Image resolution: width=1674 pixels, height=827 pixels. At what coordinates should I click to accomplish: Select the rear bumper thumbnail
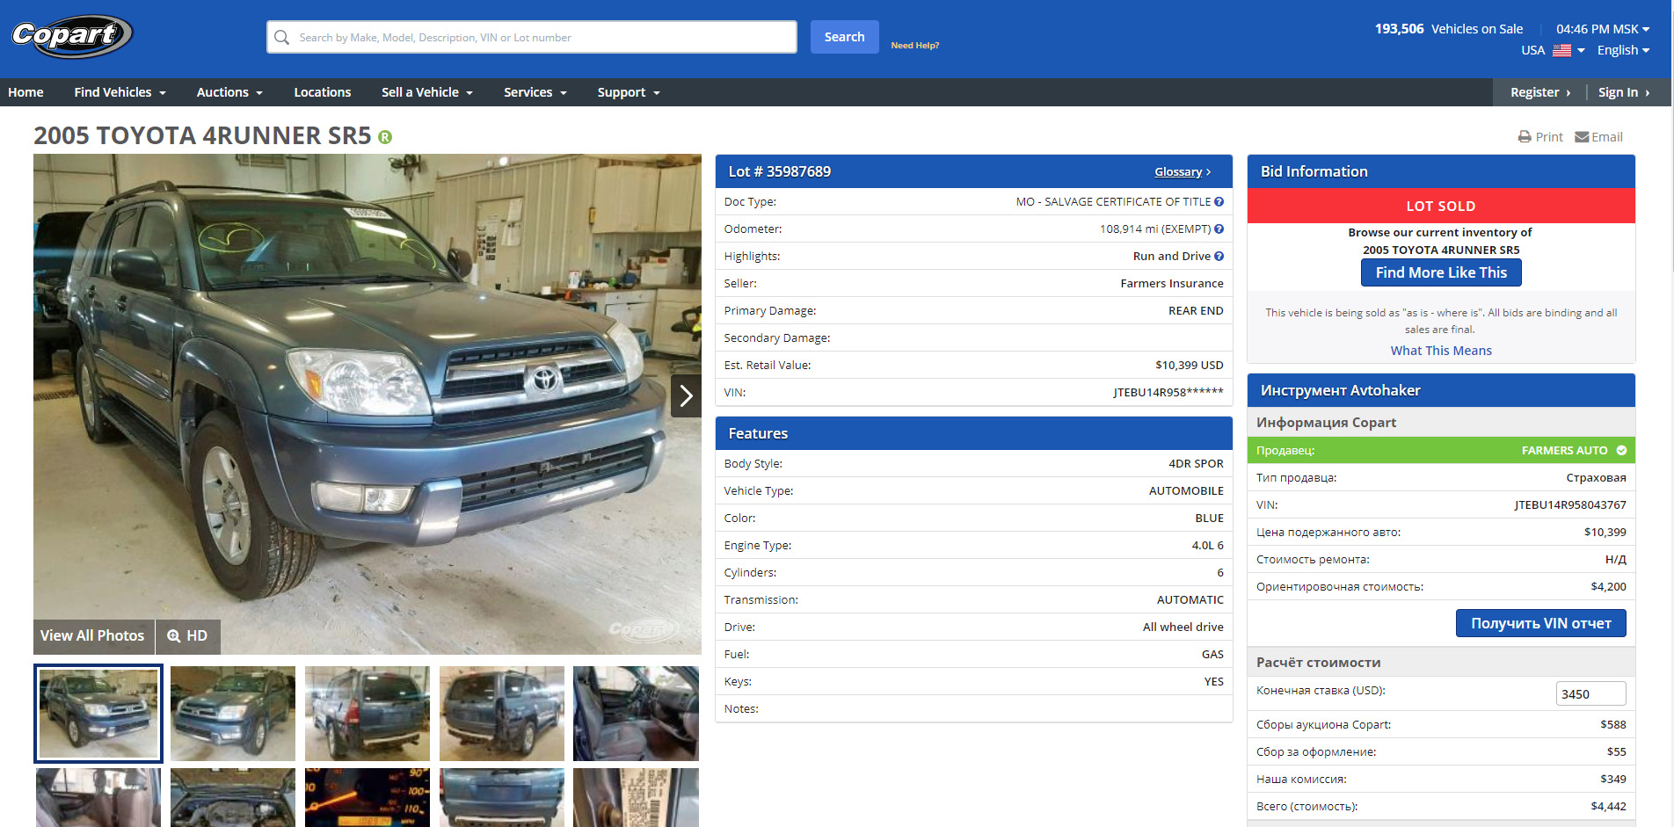pos(502,798)
